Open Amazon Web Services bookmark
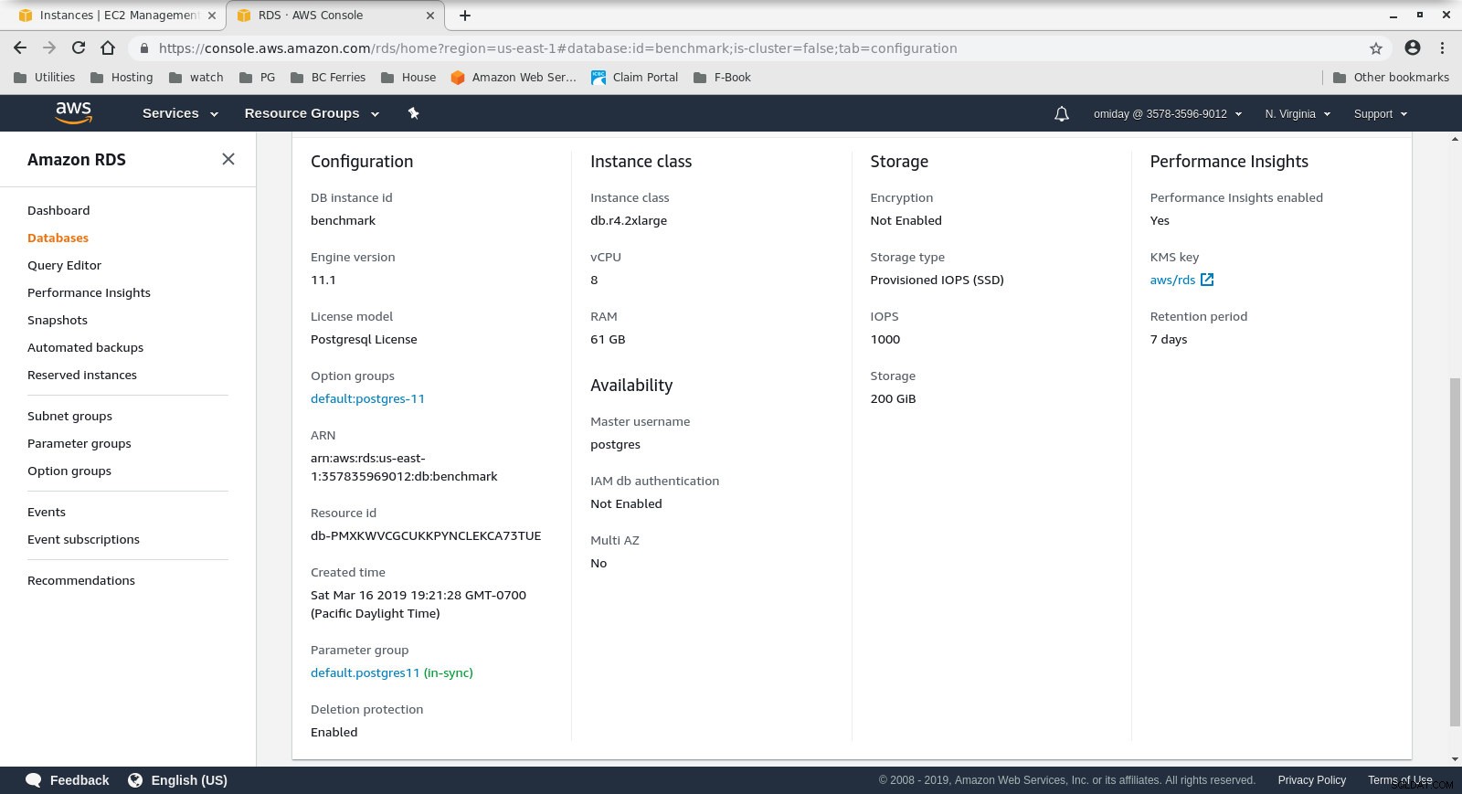 [514, 78]
